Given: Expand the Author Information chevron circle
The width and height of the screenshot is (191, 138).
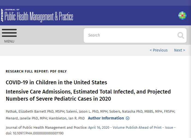Looking at the screenshot, I should 128,118.
